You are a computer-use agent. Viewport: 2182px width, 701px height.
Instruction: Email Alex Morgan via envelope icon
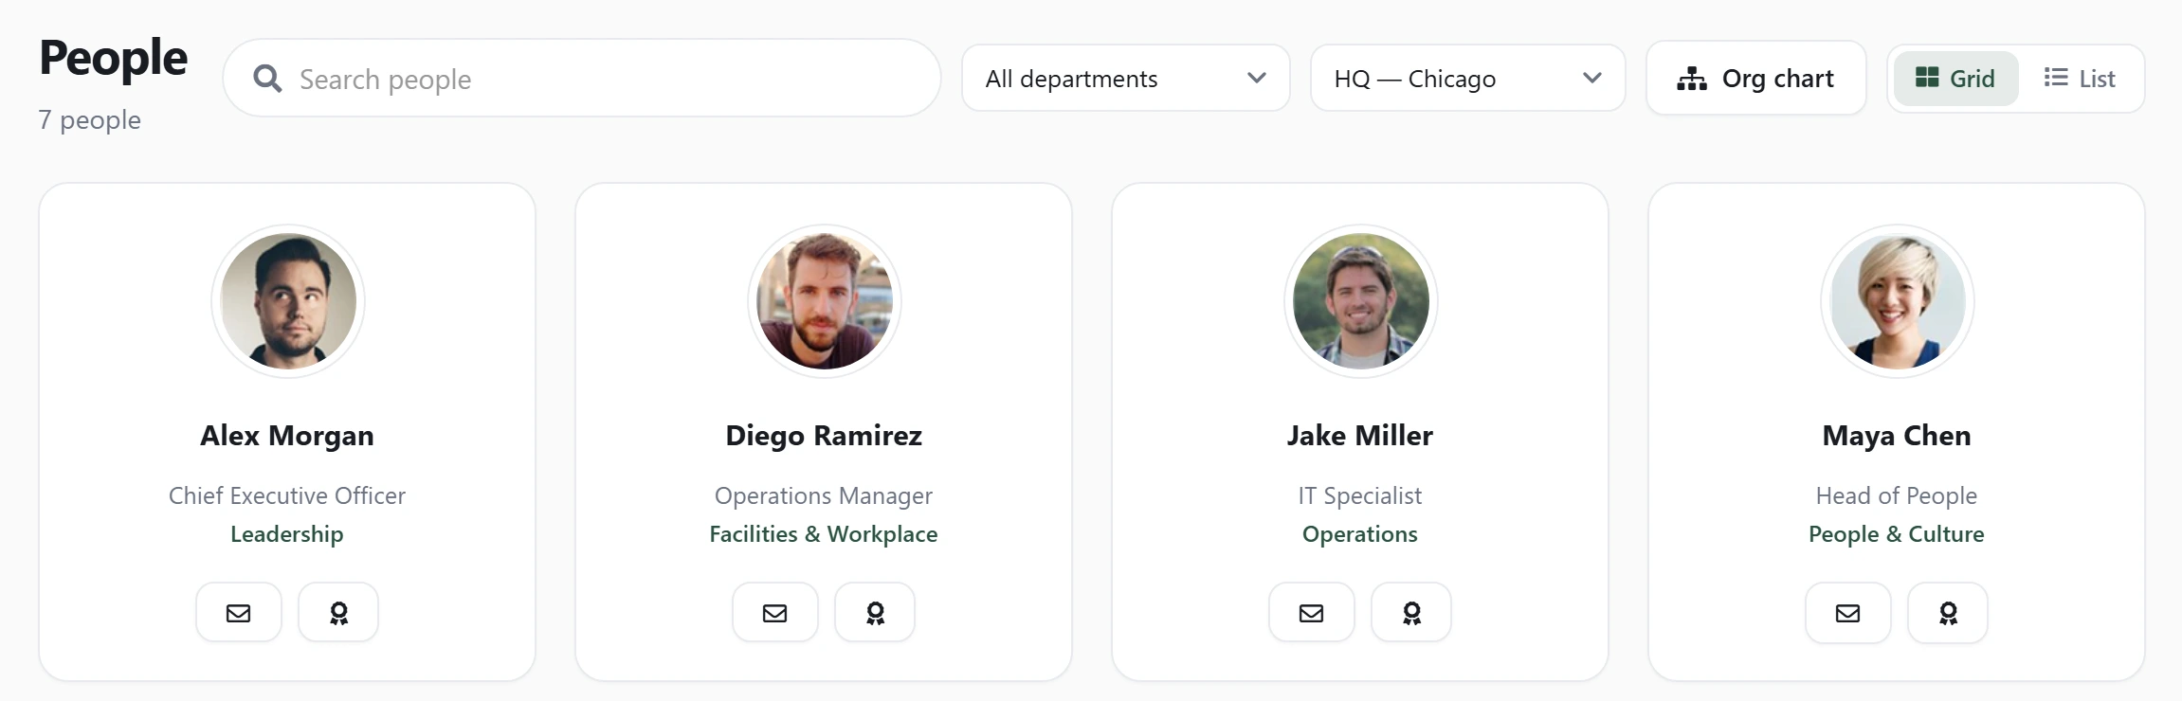coord(239,613)
